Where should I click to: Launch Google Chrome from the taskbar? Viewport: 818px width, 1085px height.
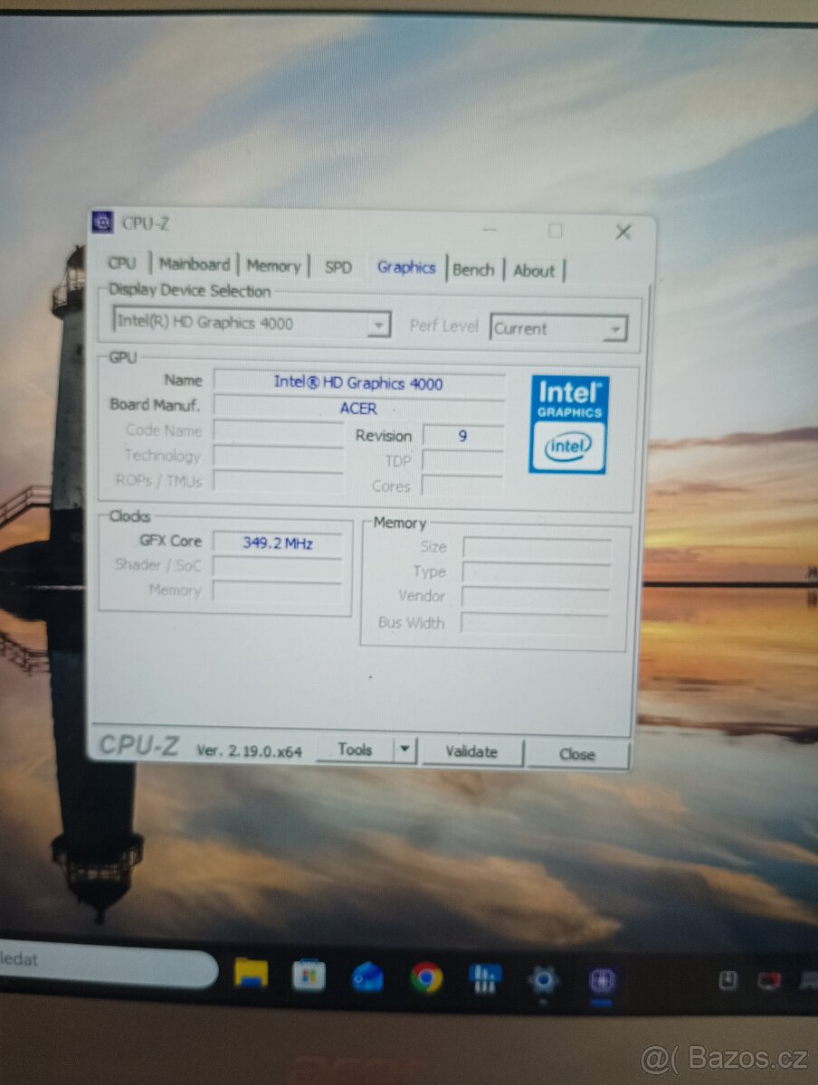tap(426, 978)
